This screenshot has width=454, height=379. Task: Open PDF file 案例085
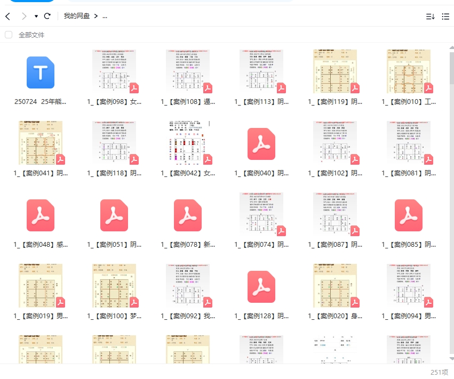coord(409,215)
